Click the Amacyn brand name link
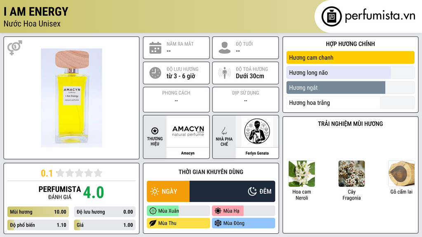This screenshot has width=422, height=237. (x=188, y=153)
